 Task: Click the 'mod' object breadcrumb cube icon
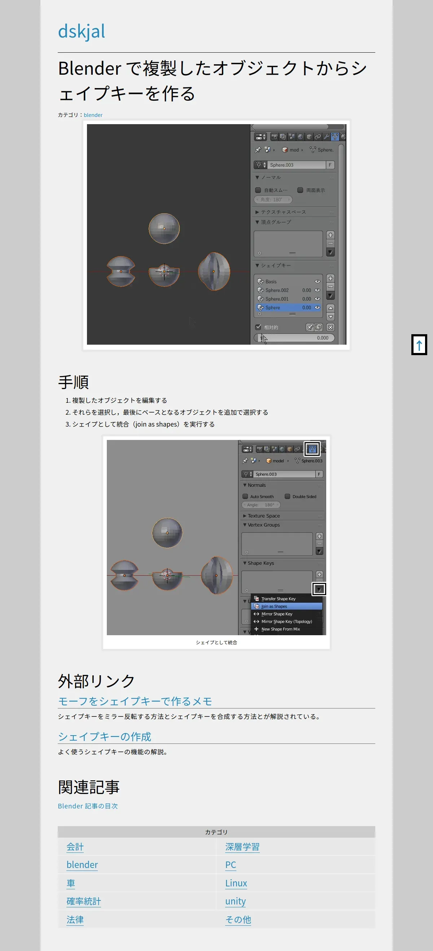pos(285,150)
